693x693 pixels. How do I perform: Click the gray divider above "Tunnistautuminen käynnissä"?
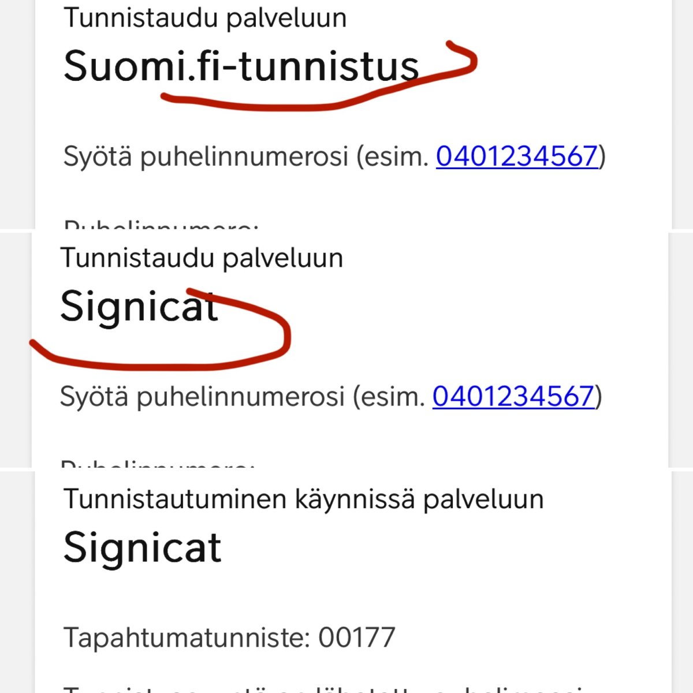pyautogui.click(x=346, y=469)
